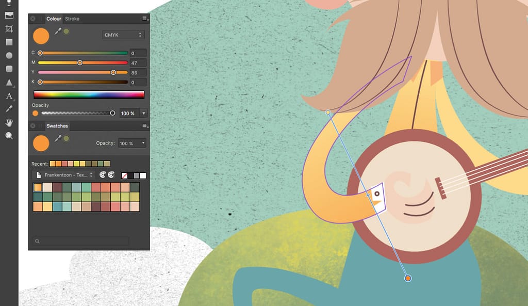Select the Vector Crop tool
This screenshot has width=528, height=306.
coord(8,28)
